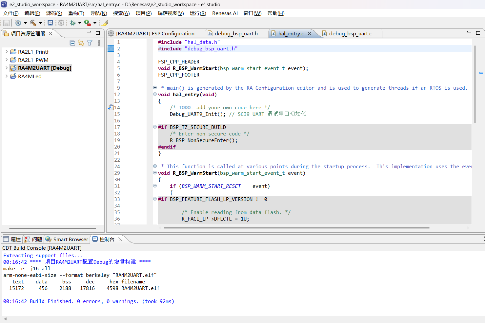Click the editor horizontal scrollbar

coord(297,228)
